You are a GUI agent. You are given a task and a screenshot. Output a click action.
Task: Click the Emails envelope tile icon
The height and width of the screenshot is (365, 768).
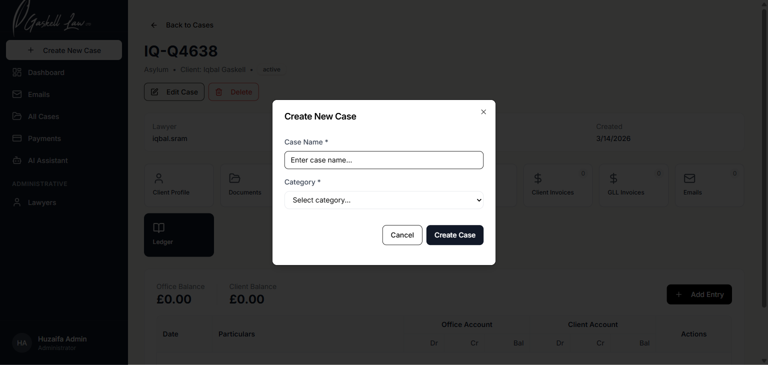tap(690, 178)
